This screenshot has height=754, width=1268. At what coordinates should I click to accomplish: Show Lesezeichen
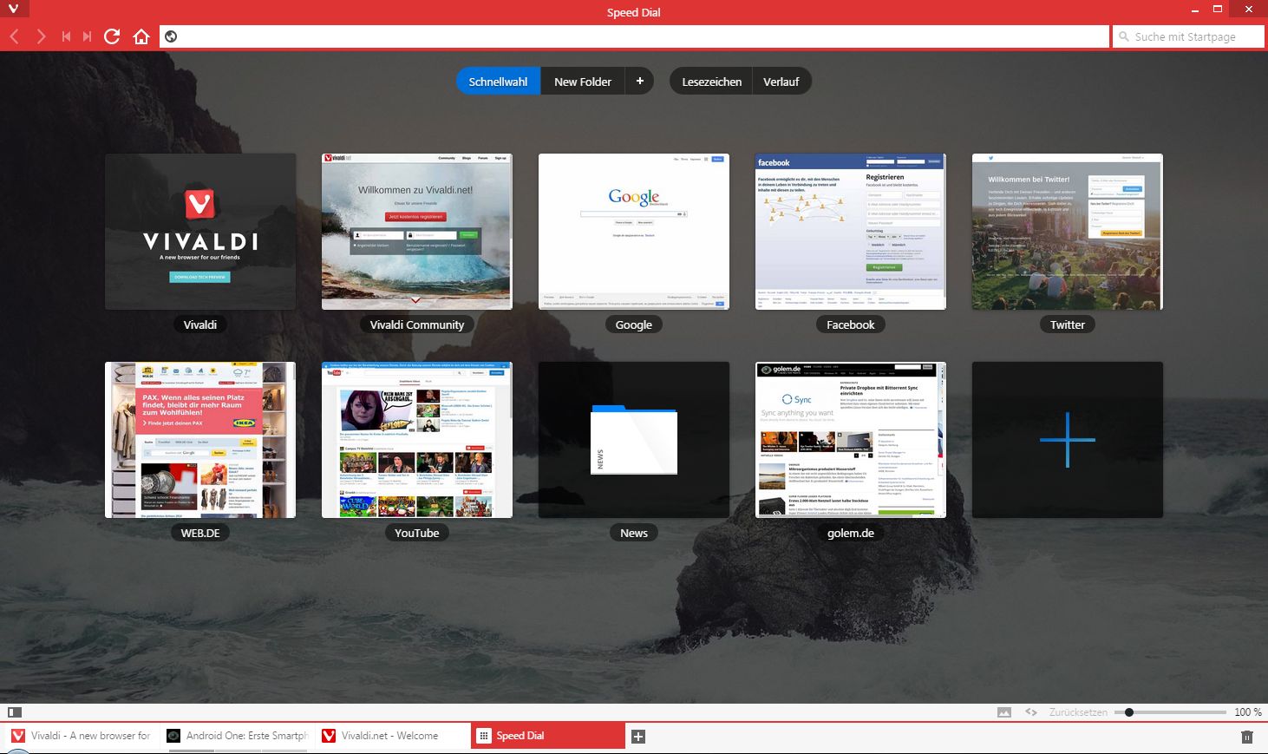click(709, 81)
